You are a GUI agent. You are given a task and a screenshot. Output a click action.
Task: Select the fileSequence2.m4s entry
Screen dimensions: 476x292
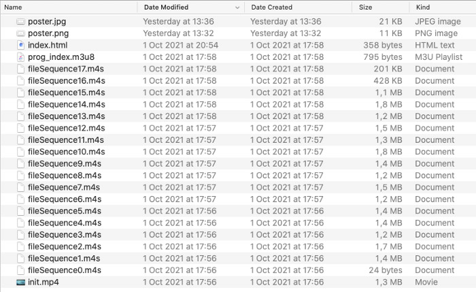(x=238, y=246)
